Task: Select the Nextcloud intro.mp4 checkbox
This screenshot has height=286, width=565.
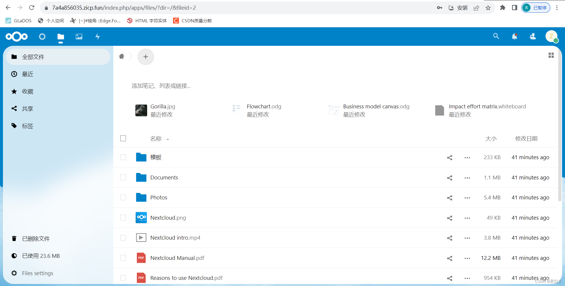Action: [123, 238]
